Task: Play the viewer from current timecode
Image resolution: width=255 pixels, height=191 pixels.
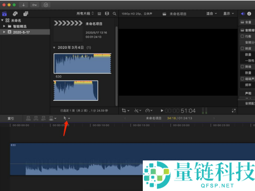Action: coord(162,111)
